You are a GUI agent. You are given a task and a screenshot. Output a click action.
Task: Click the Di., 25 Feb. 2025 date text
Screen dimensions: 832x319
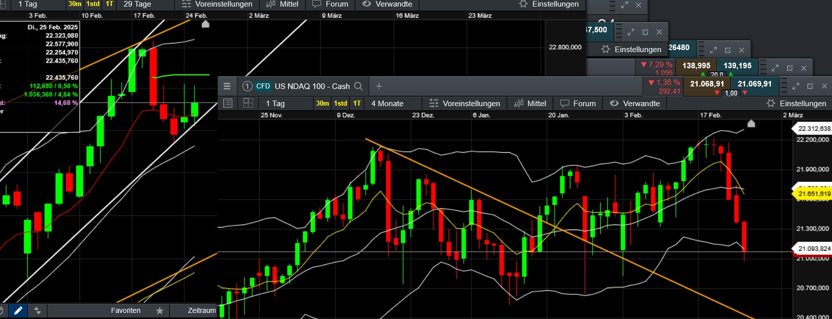pyautogui.click(x=53, y=27)
